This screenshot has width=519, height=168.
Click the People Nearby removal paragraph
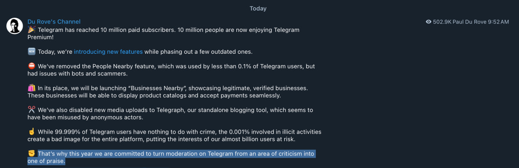coord(176,67)
